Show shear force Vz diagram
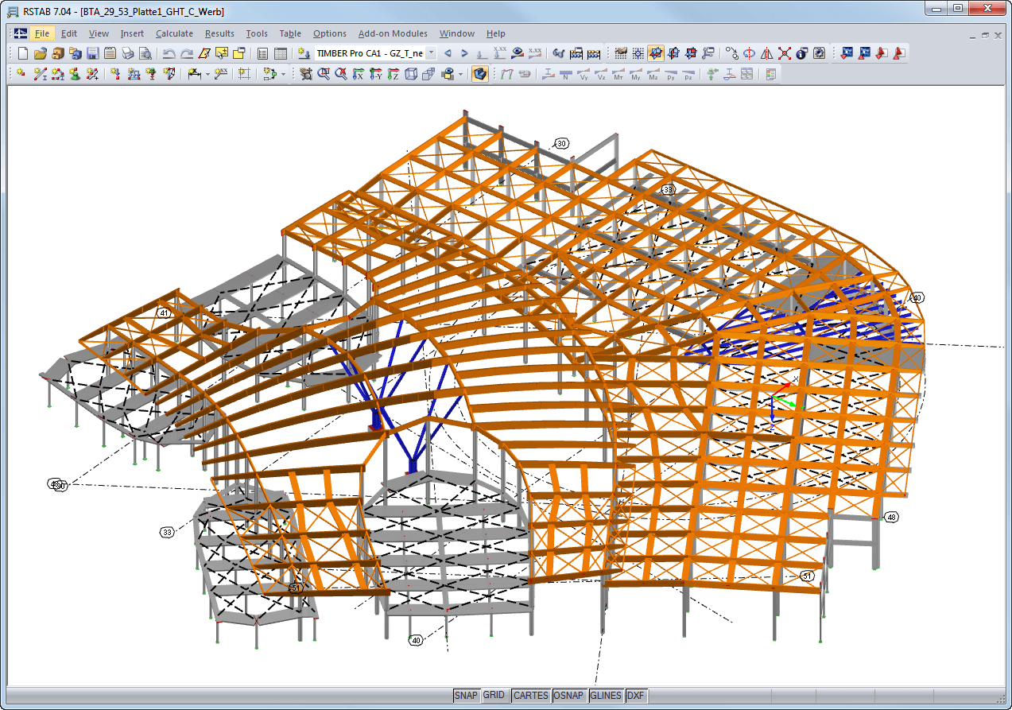Image resolution: width=1012 pixels, height=710 pixels. coord(600,75)
